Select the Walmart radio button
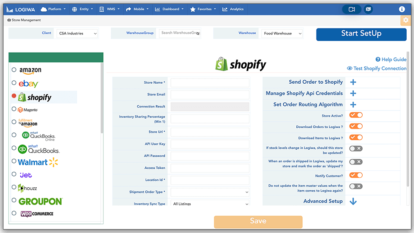The width and height of the screenshot is (414, 233). (14, 161)
